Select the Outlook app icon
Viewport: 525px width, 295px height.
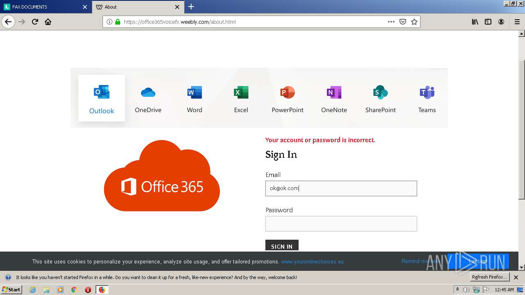pyautogui.click(x=102, y=98)
